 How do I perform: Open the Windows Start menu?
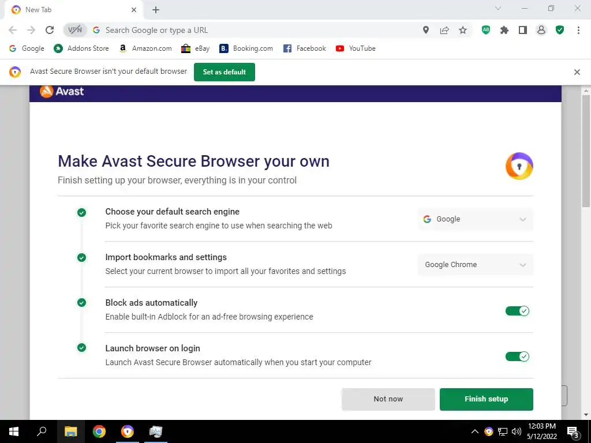[14, 431]
